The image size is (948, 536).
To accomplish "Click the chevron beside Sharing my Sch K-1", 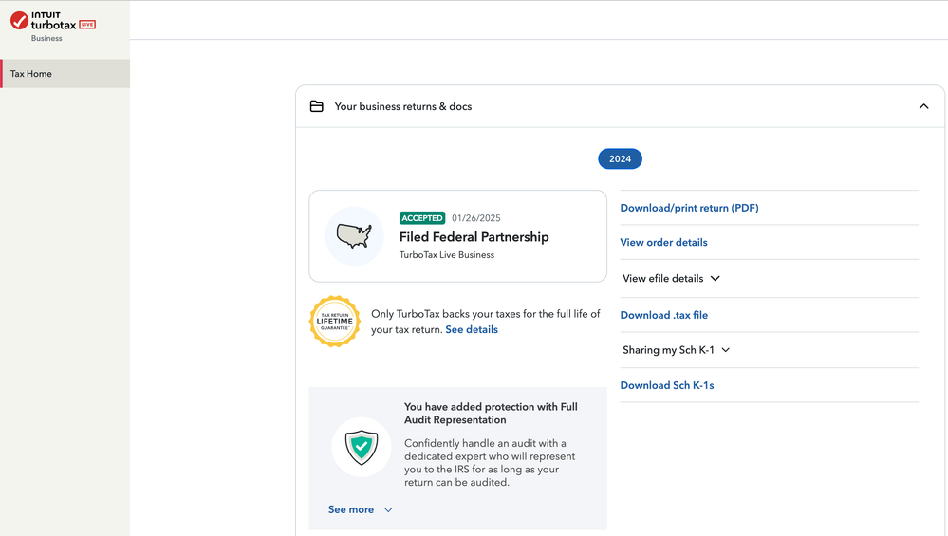I will tap(726, 350).
